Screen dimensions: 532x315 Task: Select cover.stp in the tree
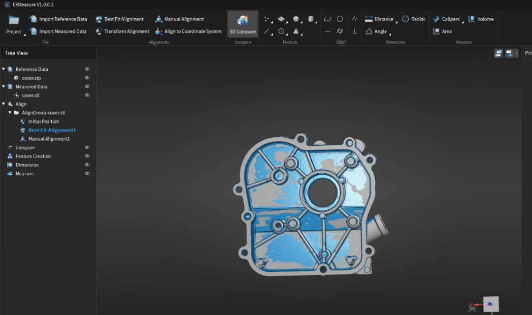31,78
